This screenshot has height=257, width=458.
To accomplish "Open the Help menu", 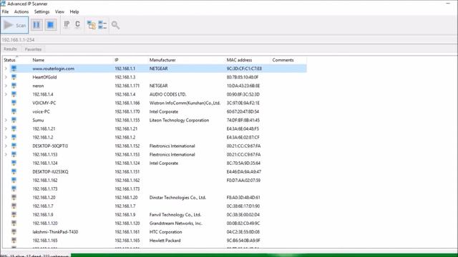I will pyautogui.click(x=74, y=11).
